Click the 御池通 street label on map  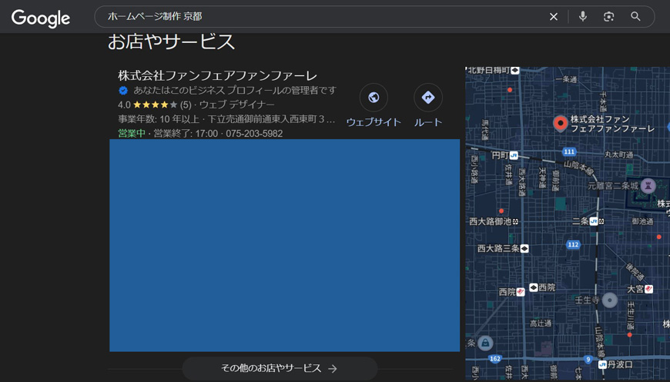tap(642, 221)
